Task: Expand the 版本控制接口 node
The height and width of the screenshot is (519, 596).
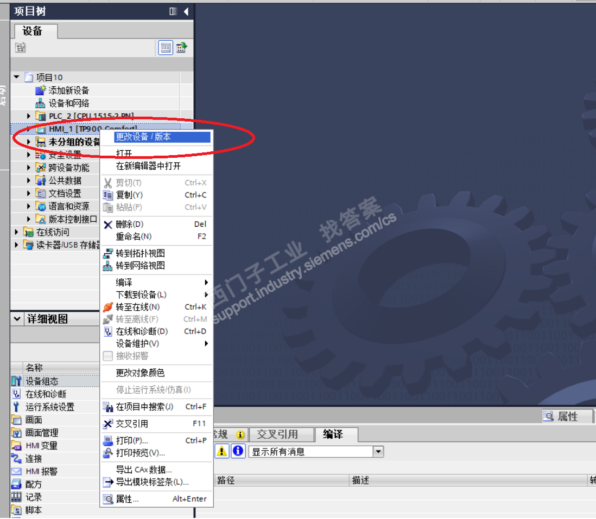Action: [x=29, y=219]
